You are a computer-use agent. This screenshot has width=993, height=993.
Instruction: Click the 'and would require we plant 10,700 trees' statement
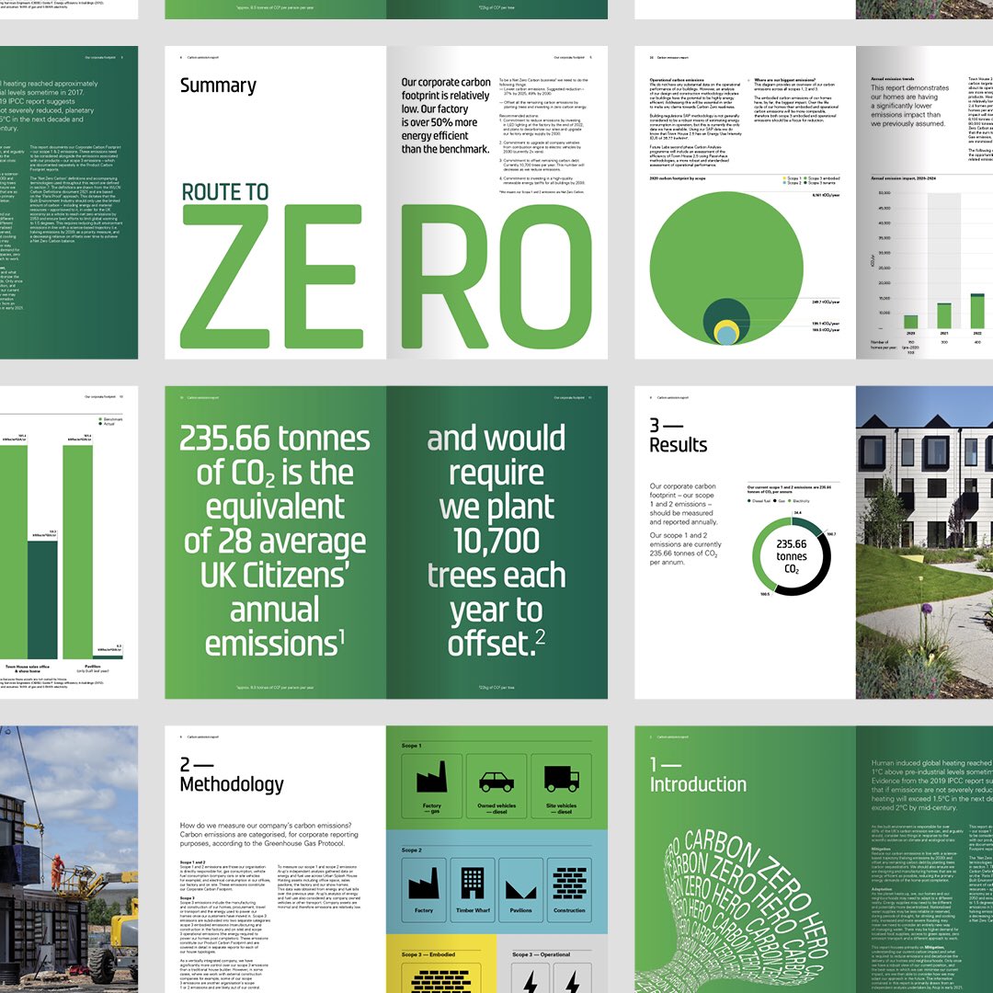[x=496, y=541]
